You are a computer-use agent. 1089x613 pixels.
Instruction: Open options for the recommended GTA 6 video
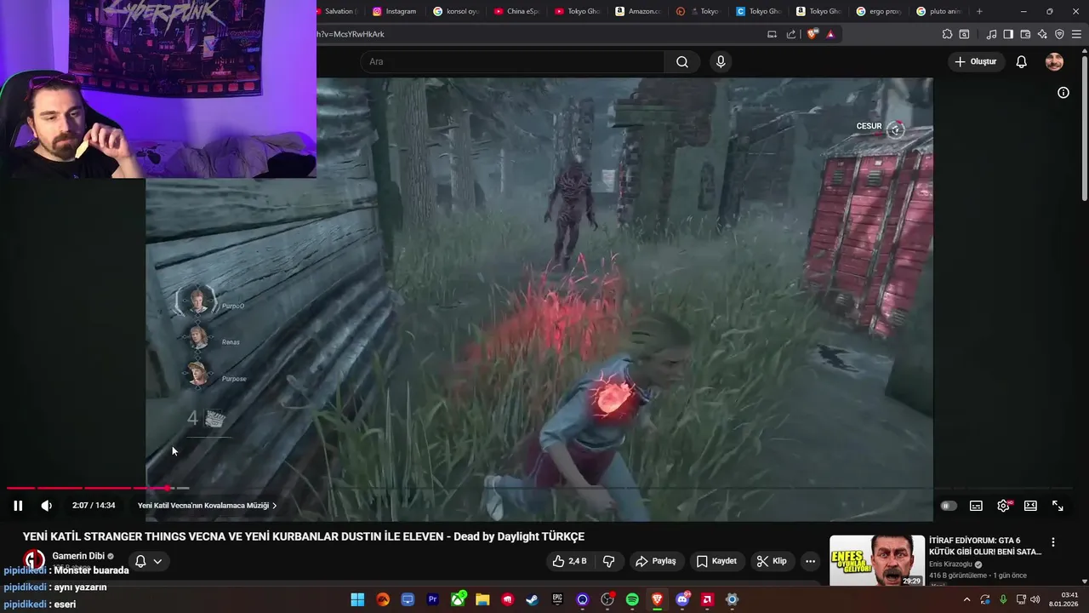[x=1053, y=542]
